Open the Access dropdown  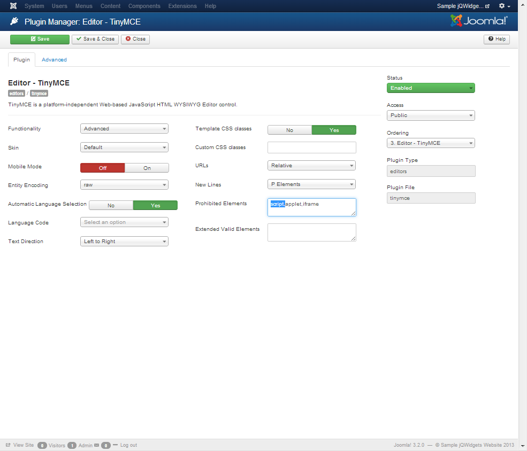point(431,115)
